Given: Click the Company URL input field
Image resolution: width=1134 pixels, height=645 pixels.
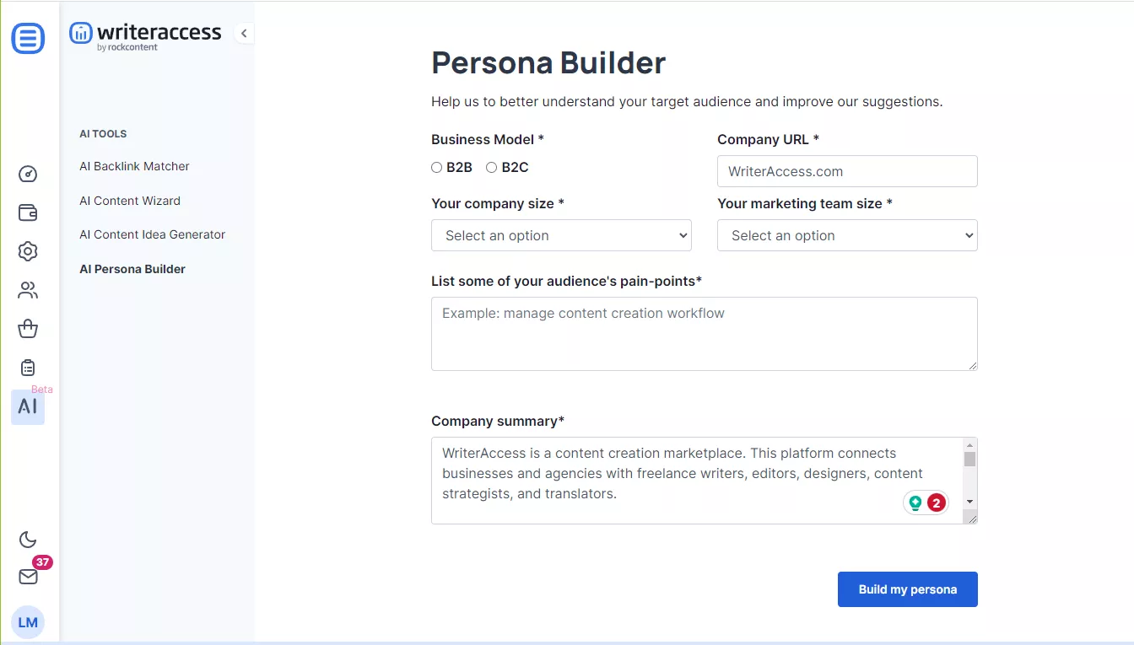Looking at the screenshot, I should point(847,171).
